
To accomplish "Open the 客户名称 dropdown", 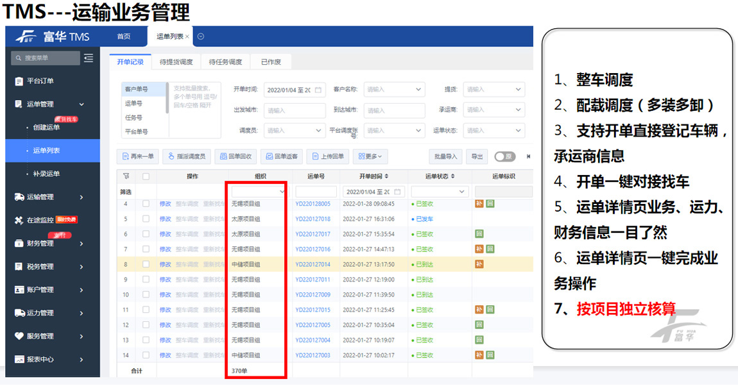I will [394, 90].
